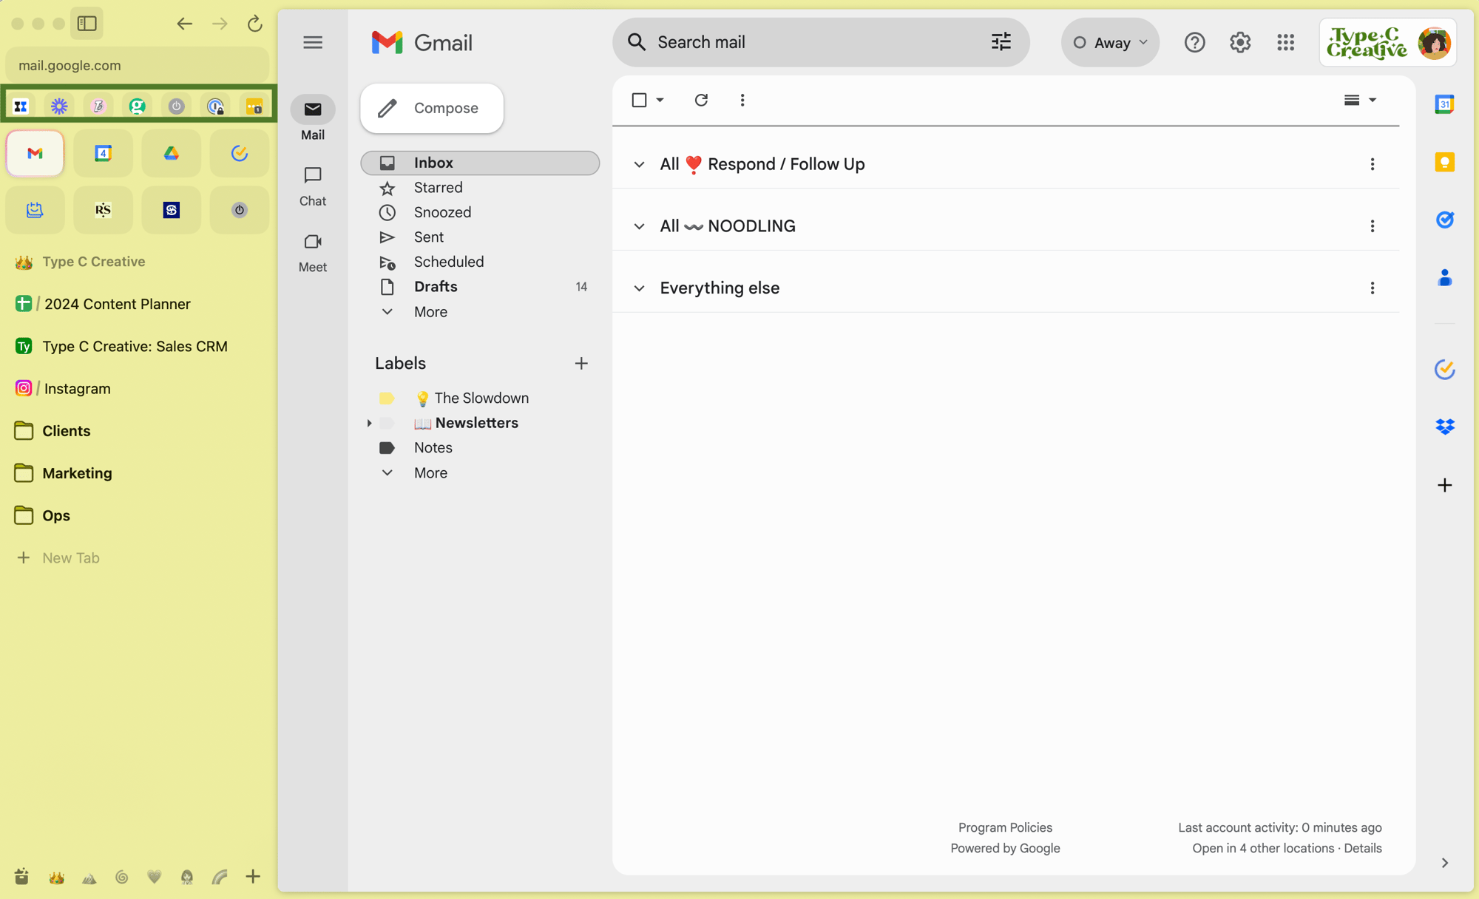Open search filter options icon
The image size is (1479, 899).
pos(1001,42)
